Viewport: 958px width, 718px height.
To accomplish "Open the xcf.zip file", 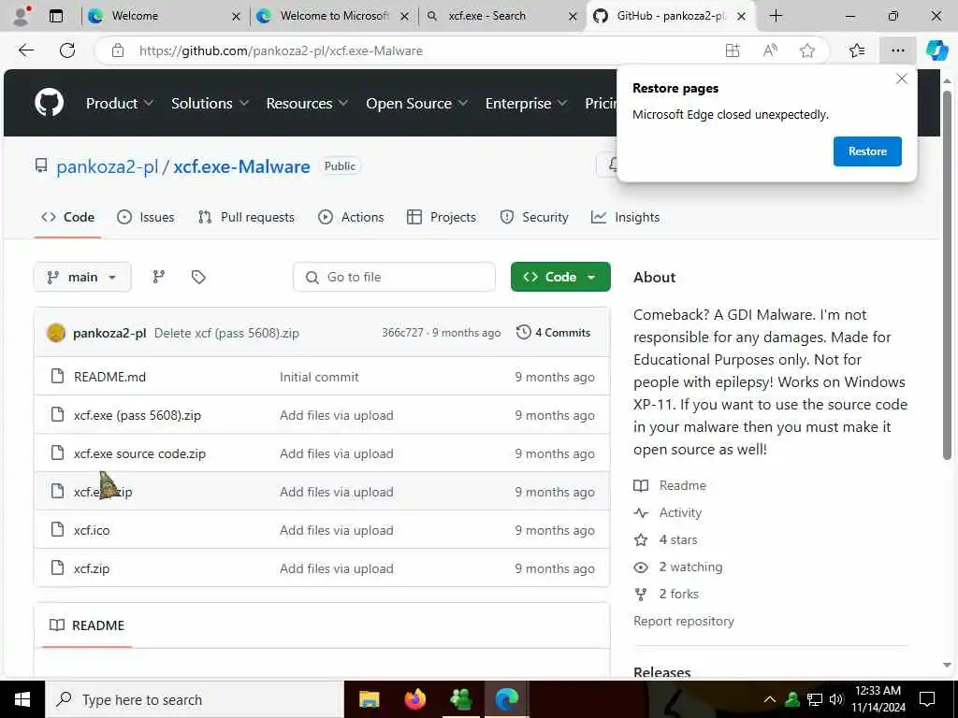I will [92, 568].
